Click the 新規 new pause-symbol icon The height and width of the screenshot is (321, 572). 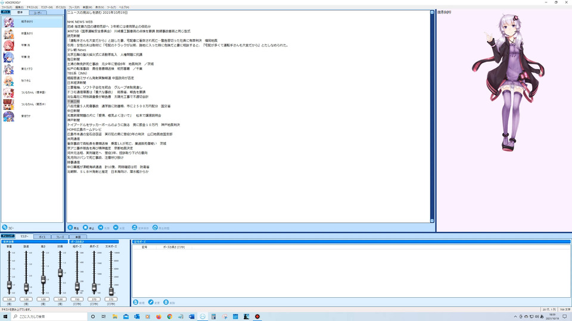[136, 302]
